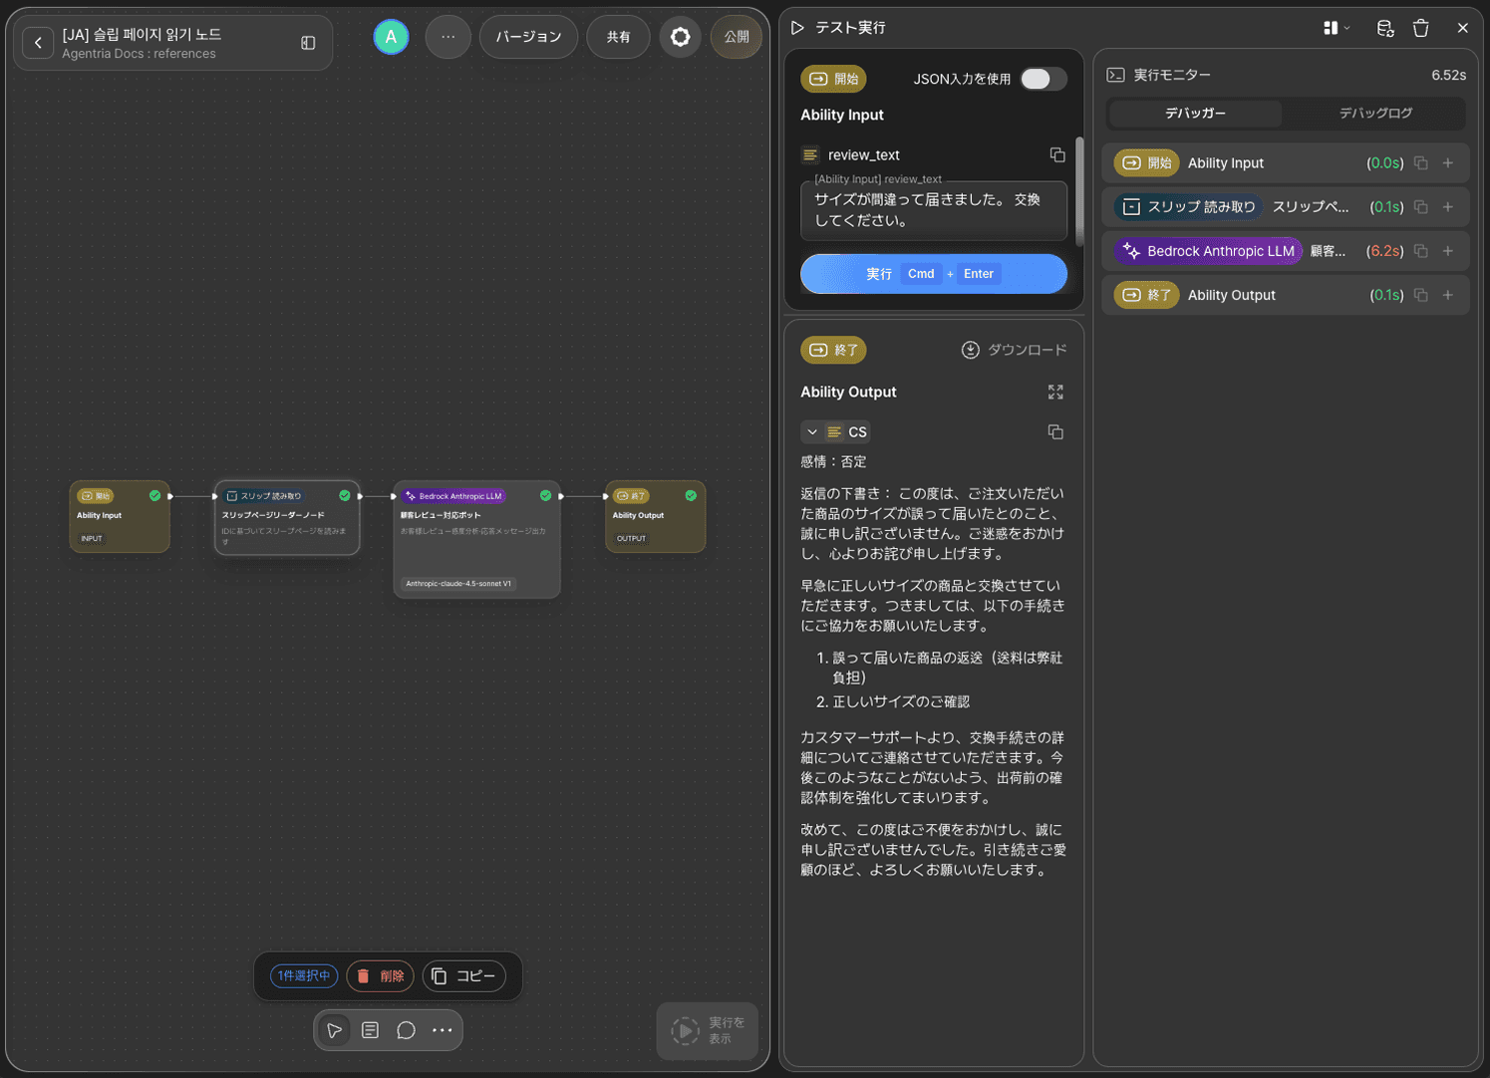Click the テスト実行 play icon
Image resolution: width=1490 pixels, height=1078 pixels.
pyautogui.click(x=797, y=28)
